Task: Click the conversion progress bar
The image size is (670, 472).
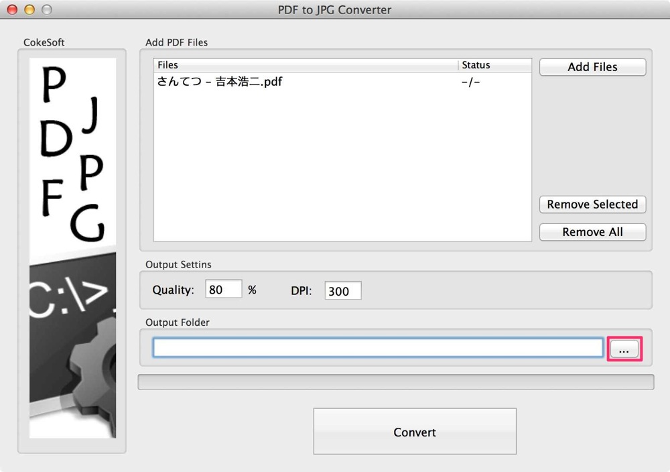Action: pyautogui.click(x=396, y=382)
